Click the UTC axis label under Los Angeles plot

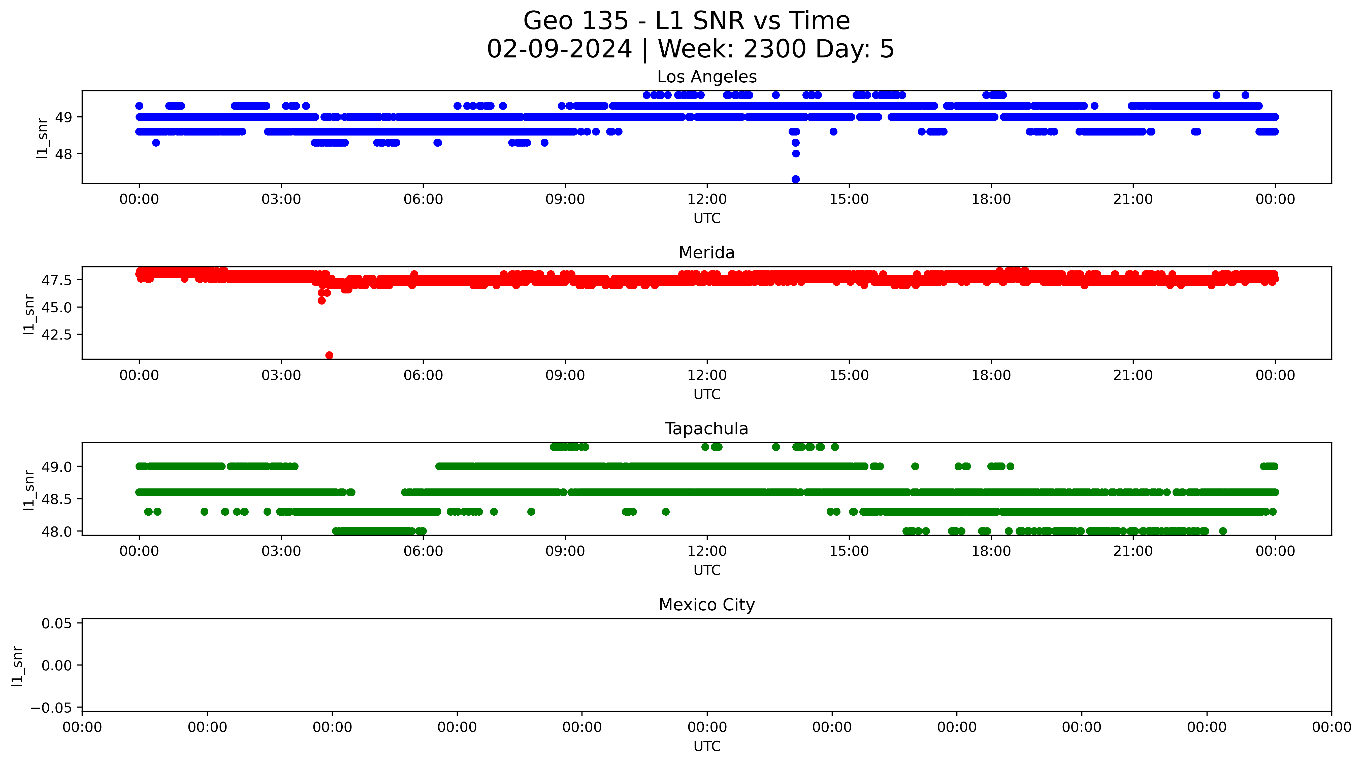(x=707, y=218)
